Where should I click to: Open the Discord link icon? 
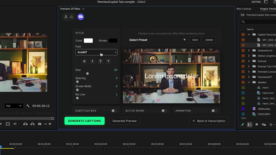[x=80, y=17]
